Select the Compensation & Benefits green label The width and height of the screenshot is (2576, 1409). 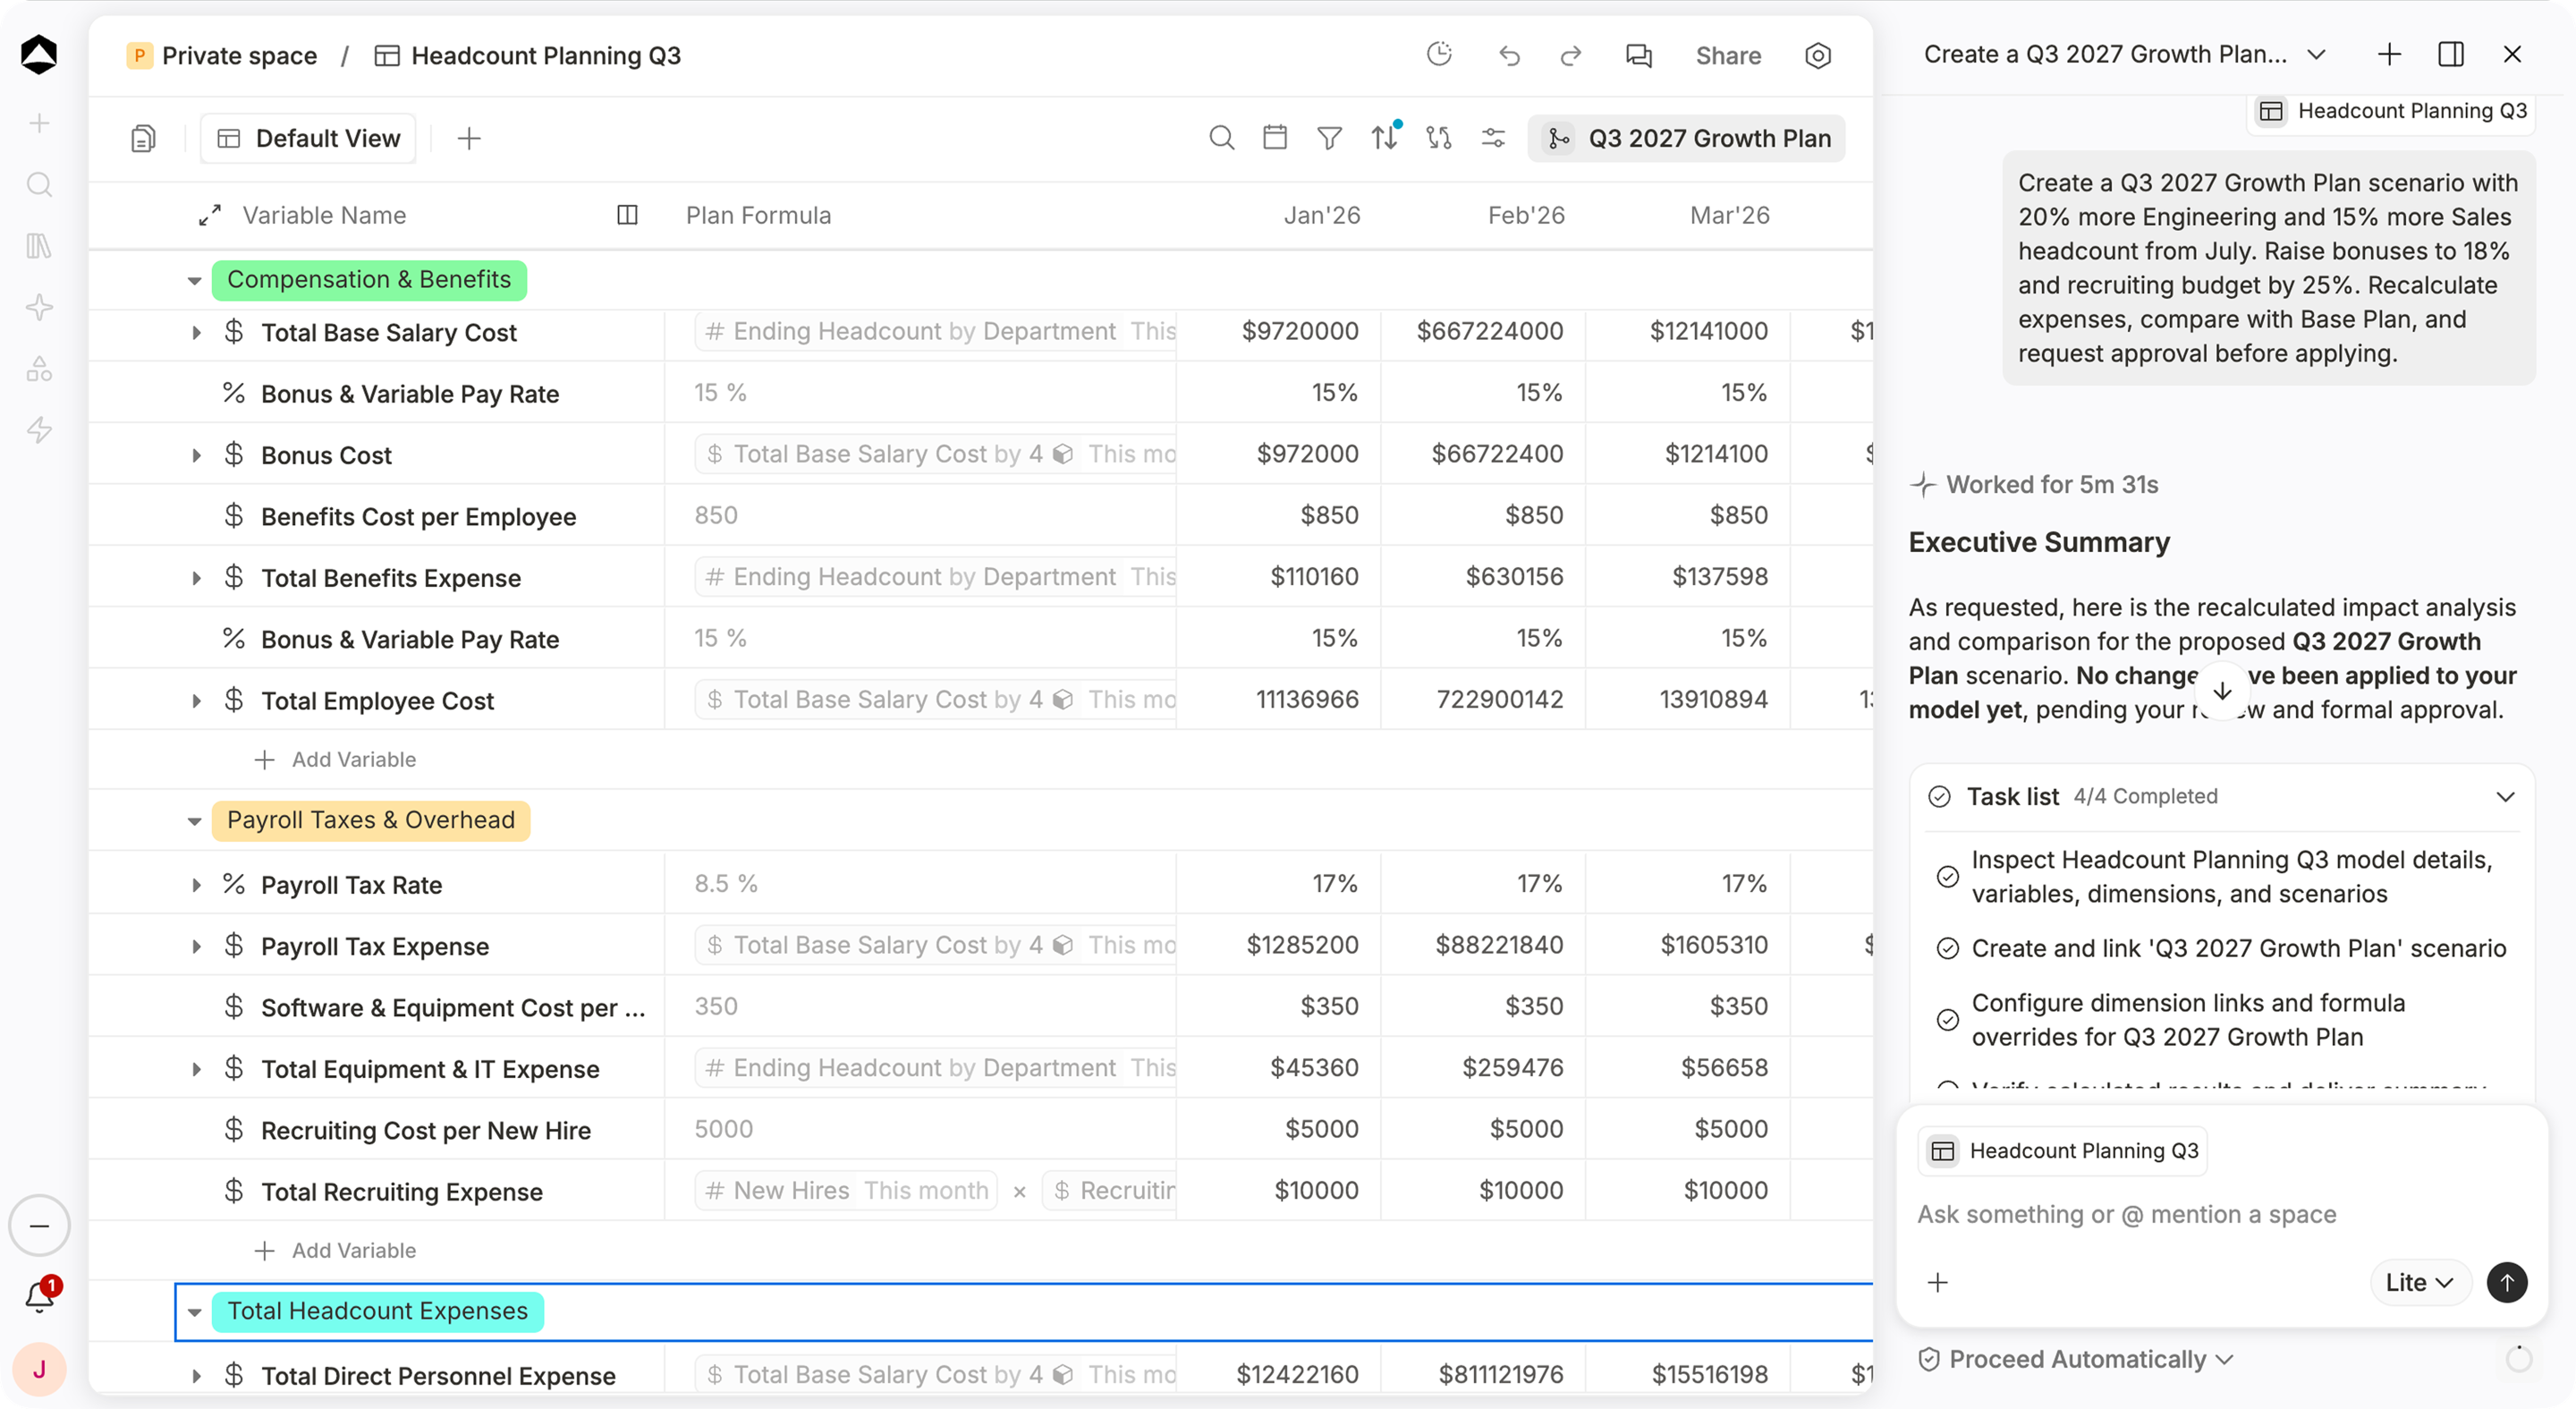tap(369, 280)
